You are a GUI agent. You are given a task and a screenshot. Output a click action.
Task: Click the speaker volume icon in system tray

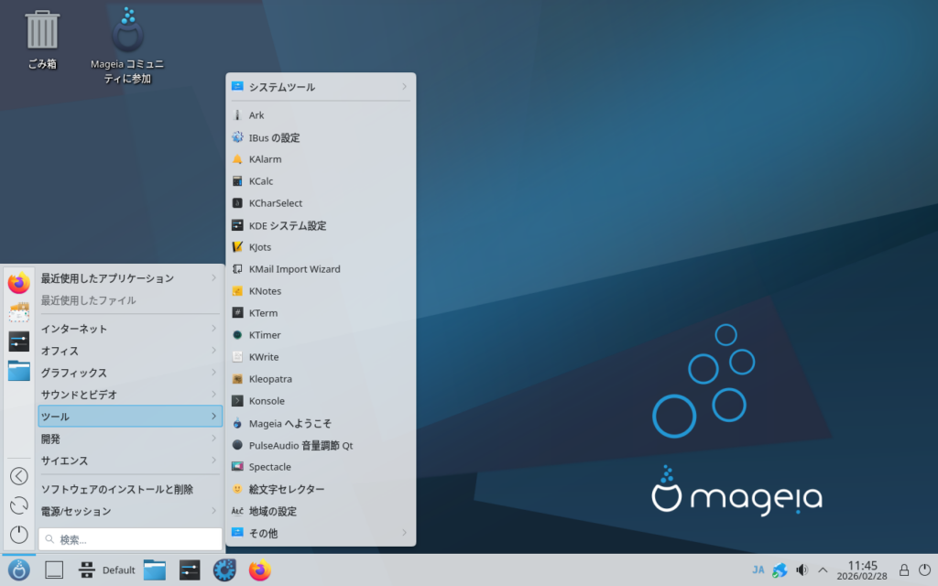pyautogui.click(x=802, y=570)
